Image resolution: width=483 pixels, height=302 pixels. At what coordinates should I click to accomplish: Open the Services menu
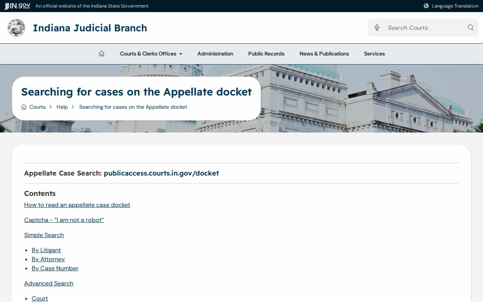(x=374, y=54)
